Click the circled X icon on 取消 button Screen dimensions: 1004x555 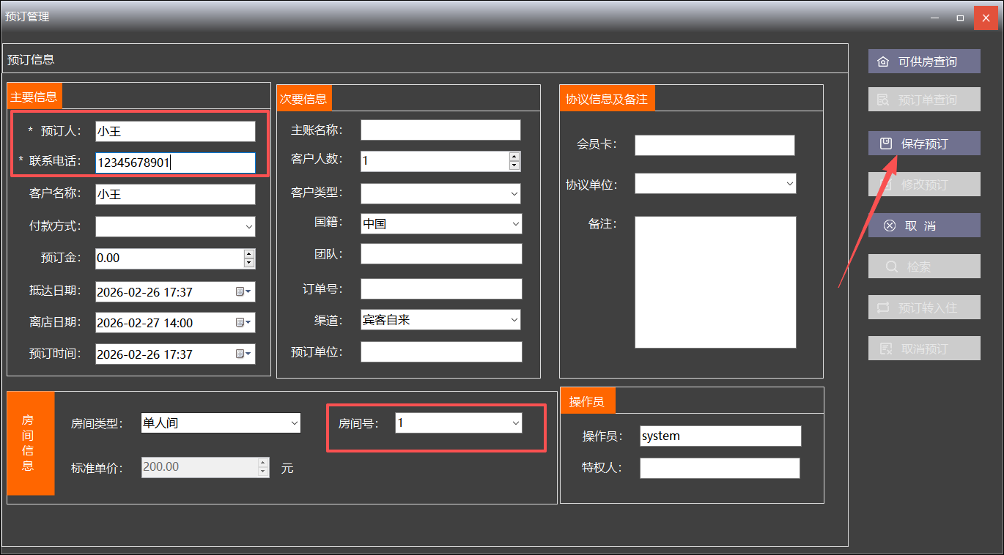(x=890, y=226)
